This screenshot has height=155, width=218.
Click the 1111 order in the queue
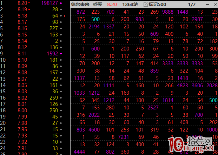click(x=109, y=86)
